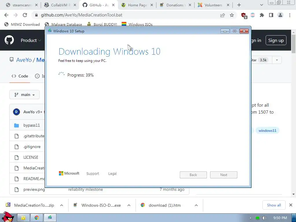This screenshot has width=296, height=222.
Task: Open a new browser tab
Action: coord(239,5)
